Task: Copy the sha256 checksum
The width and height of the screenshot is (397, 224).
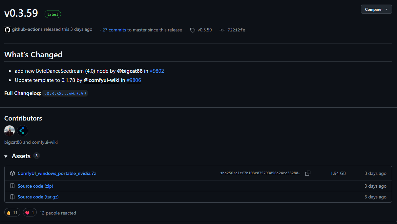Action: pyautogui.click(x=308, y=173)
